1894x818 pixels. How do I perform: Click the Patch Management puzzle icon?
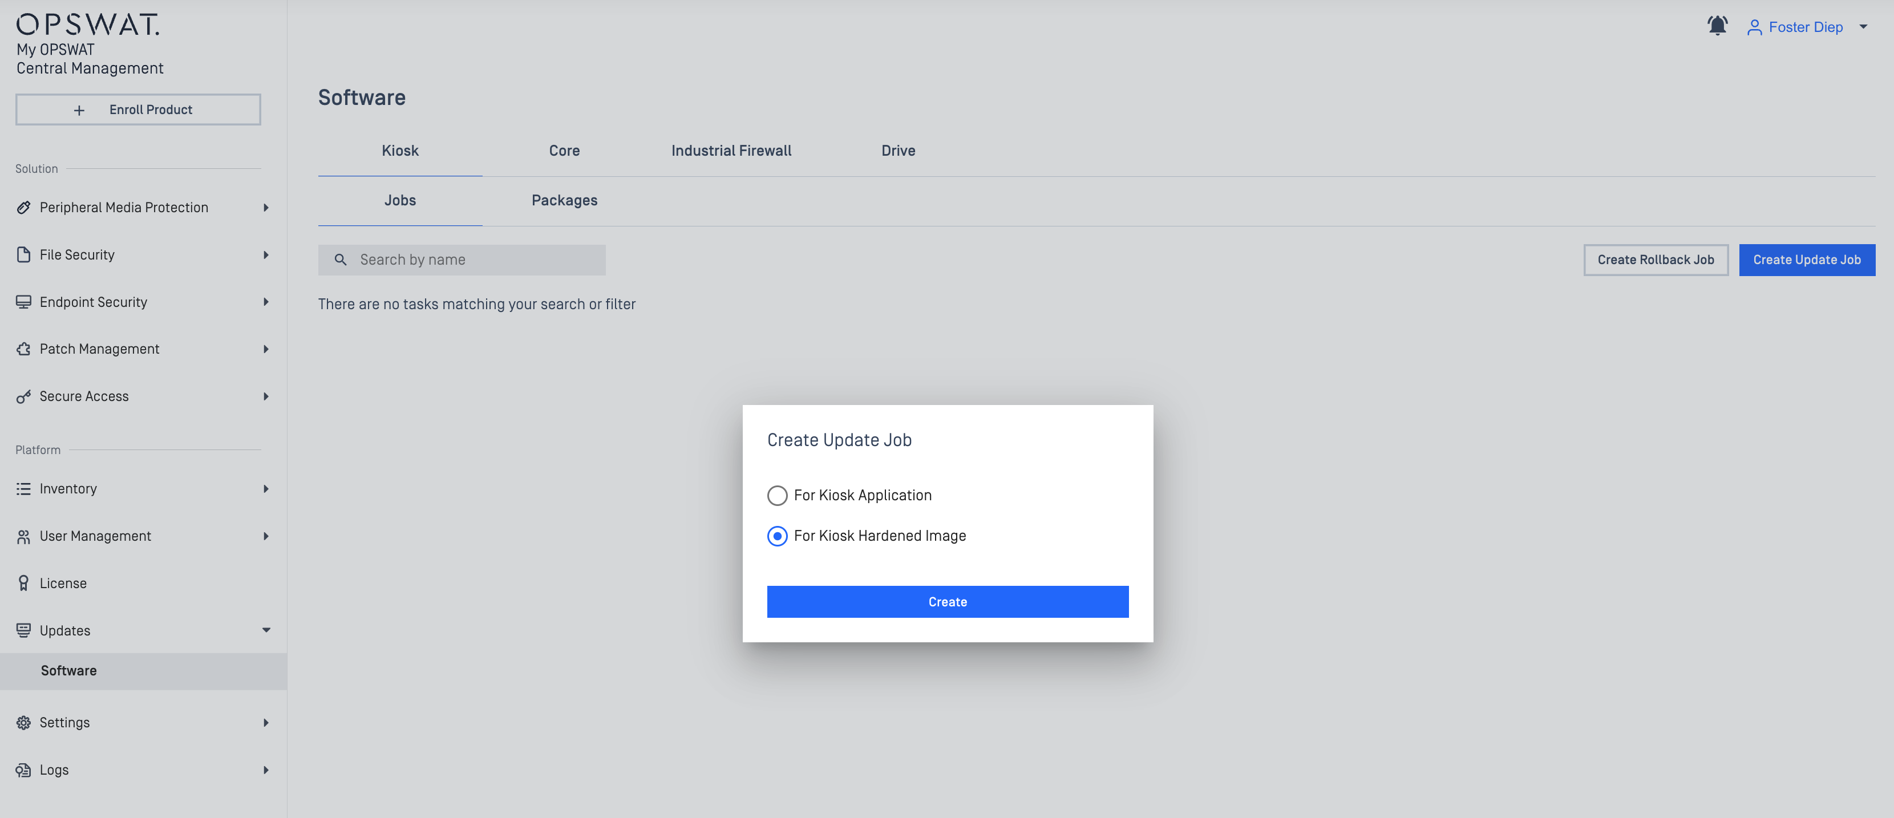pyautogui.click(x=23, y=349)
